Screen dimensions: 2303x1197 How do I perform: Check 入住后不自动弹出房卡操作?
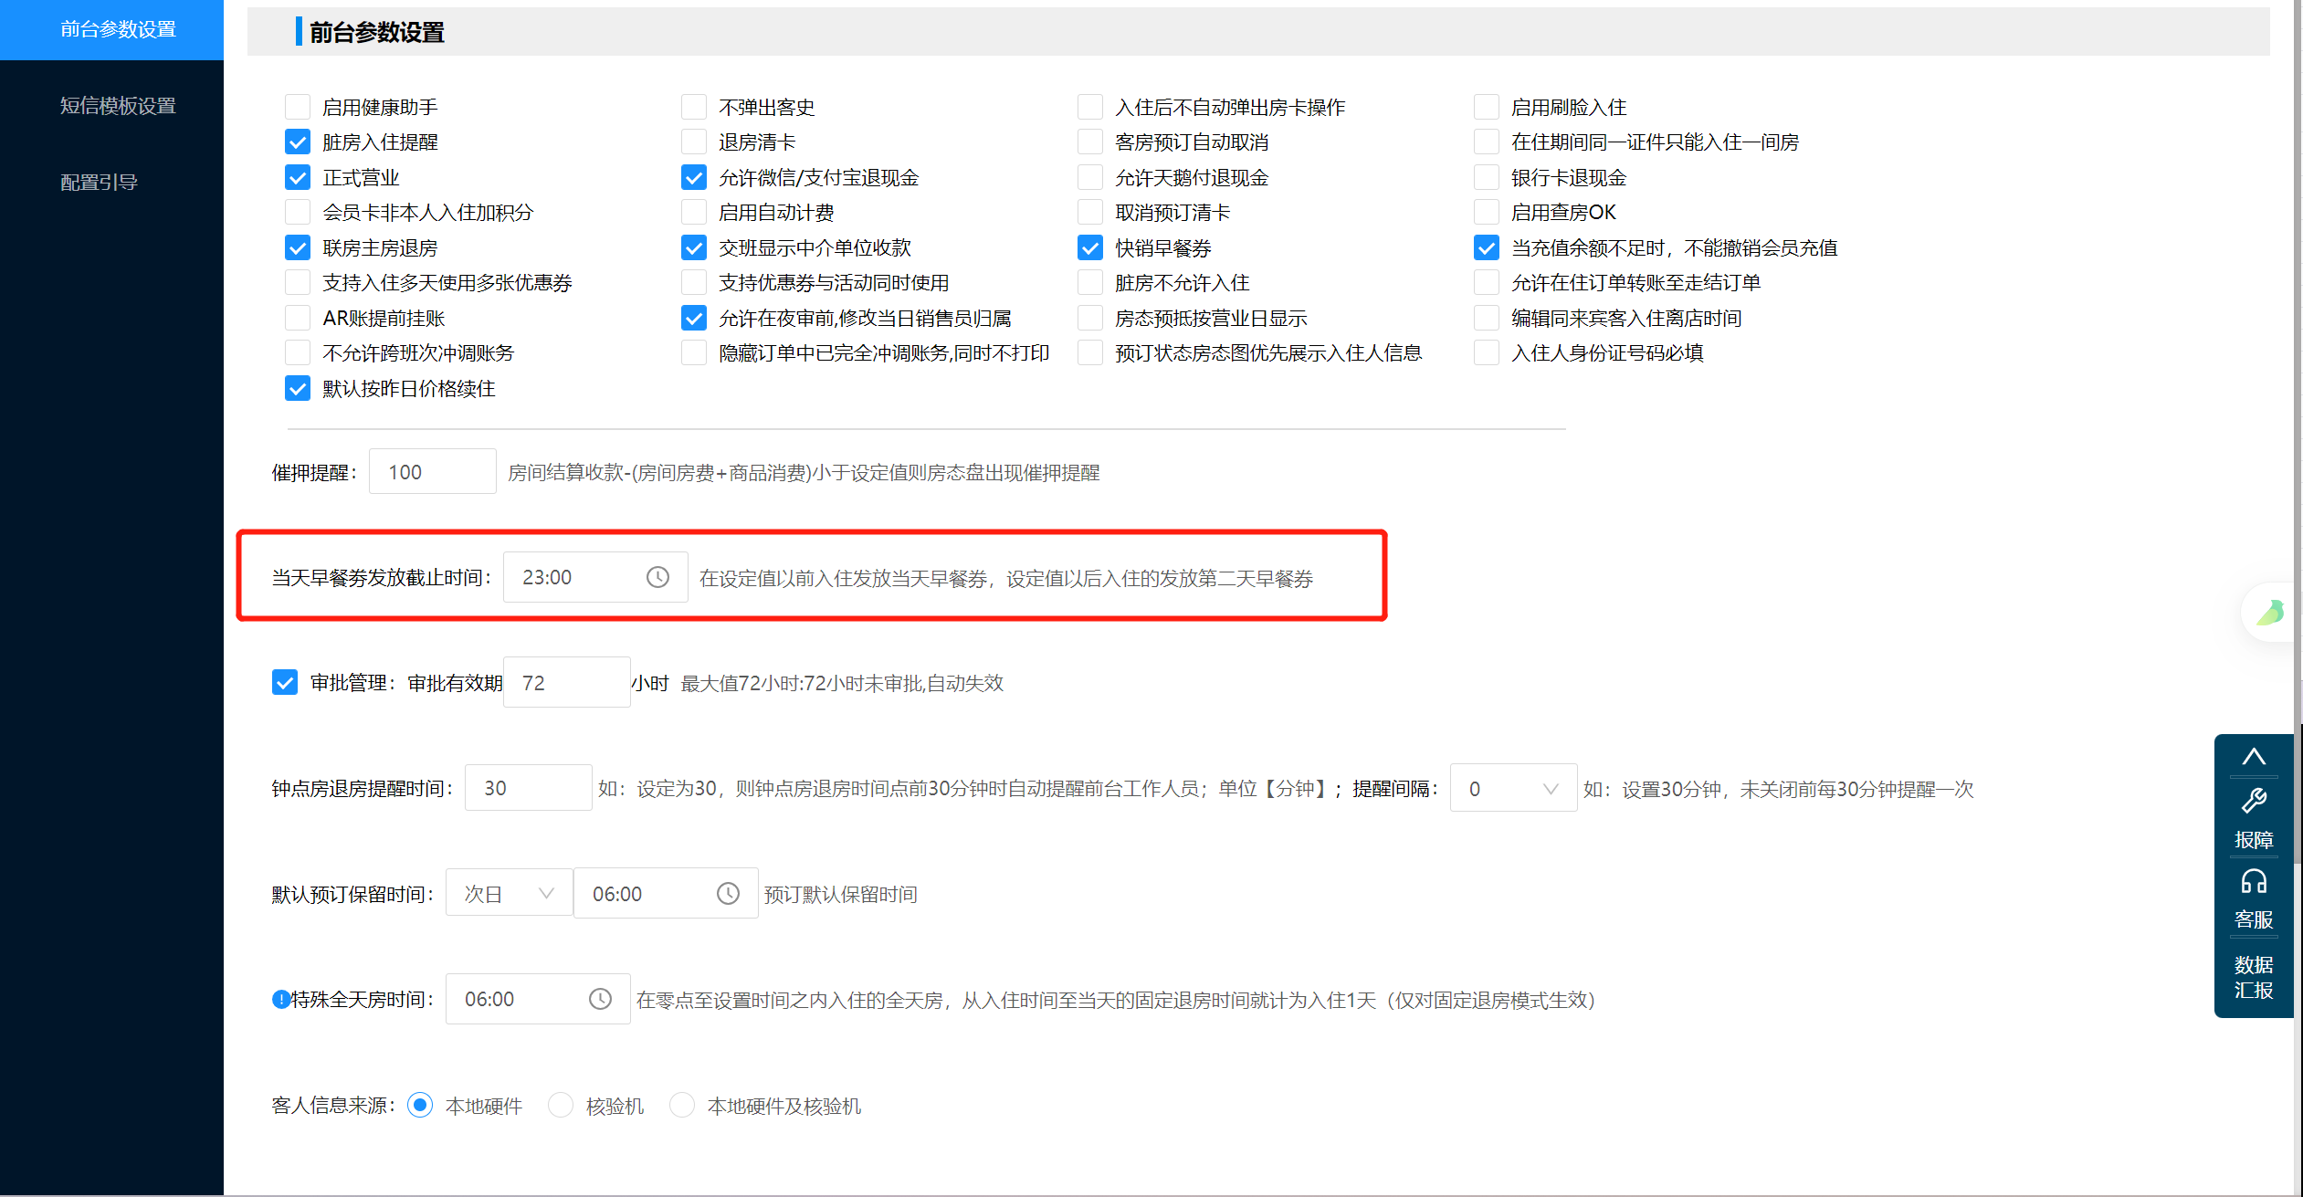tap(1090, 107)
